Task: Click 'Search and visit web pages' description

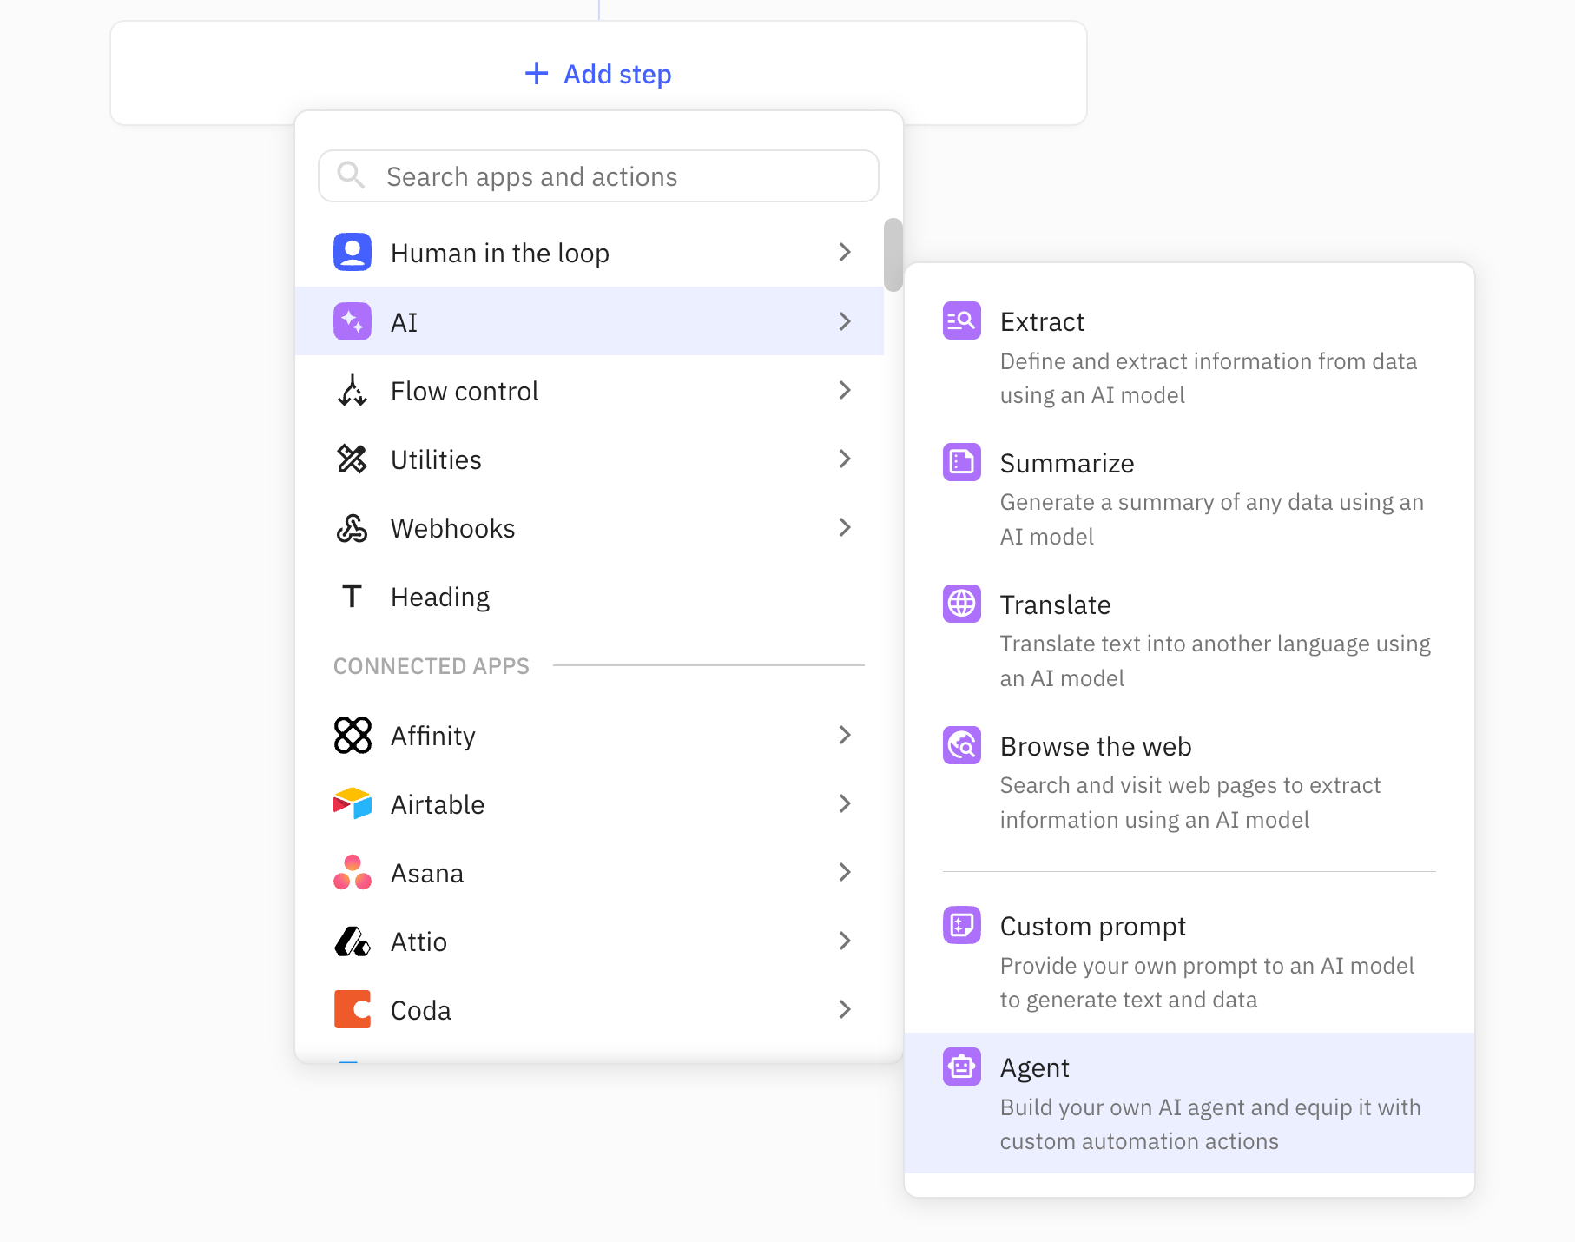Action: 1190,803
